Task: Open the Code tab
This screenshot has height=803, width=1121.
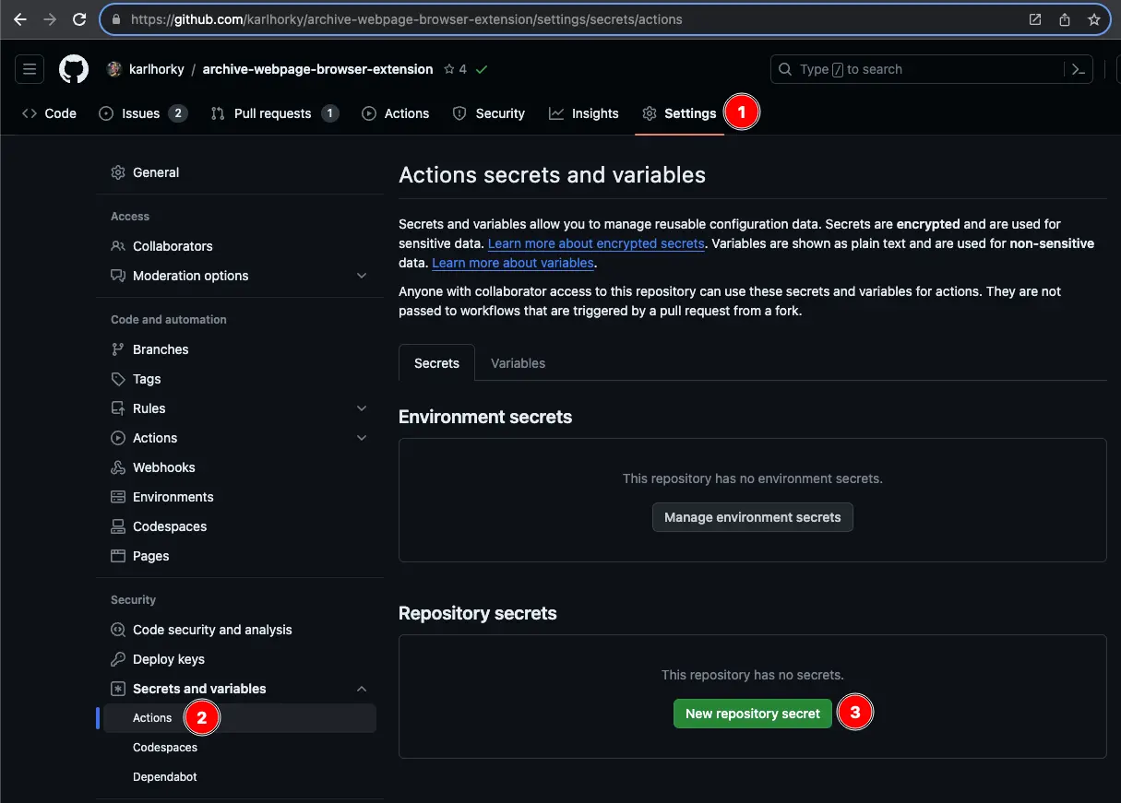Action: 49,113
